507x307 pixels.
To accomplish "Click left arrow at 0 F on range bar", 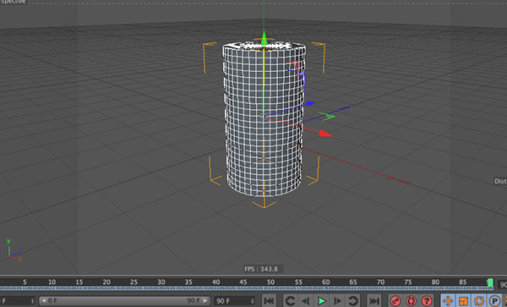I will tap(44, 301).
